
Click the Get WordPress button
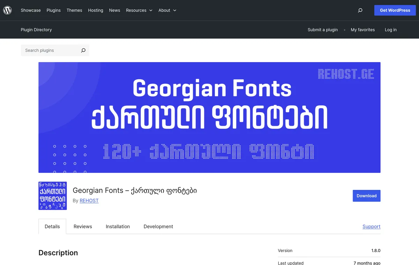pos(395,10)
